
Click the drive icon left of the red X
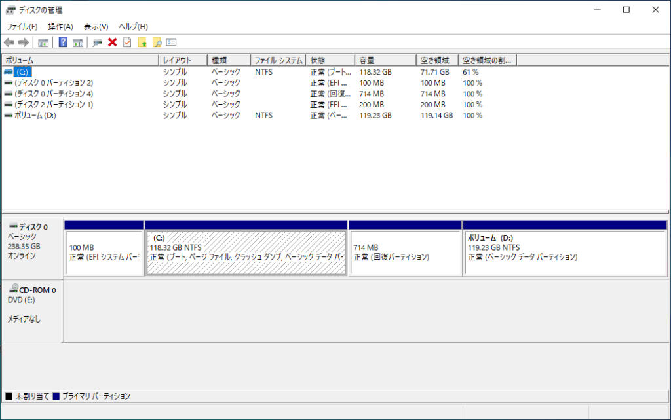(x=98, y=43)
